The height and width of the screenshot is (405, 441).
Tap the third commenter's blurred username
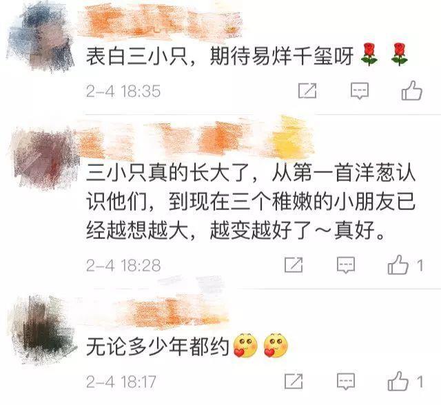(x=172, y=312)
